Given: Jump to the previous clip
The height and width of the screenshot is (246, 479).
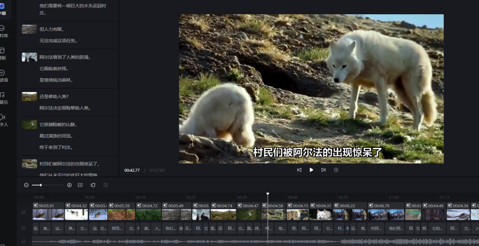Looking at the screenshot, I should click(x=299, y=170).
